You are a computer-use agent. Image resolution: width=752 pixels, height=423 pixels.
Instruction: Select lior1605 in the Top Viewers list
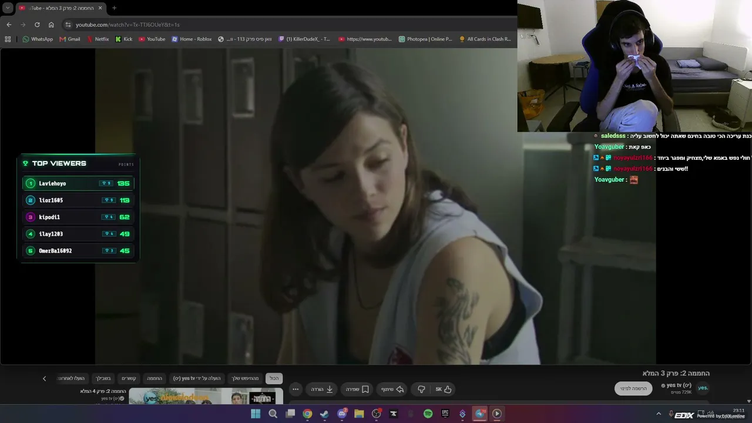[x=78, y=200]
